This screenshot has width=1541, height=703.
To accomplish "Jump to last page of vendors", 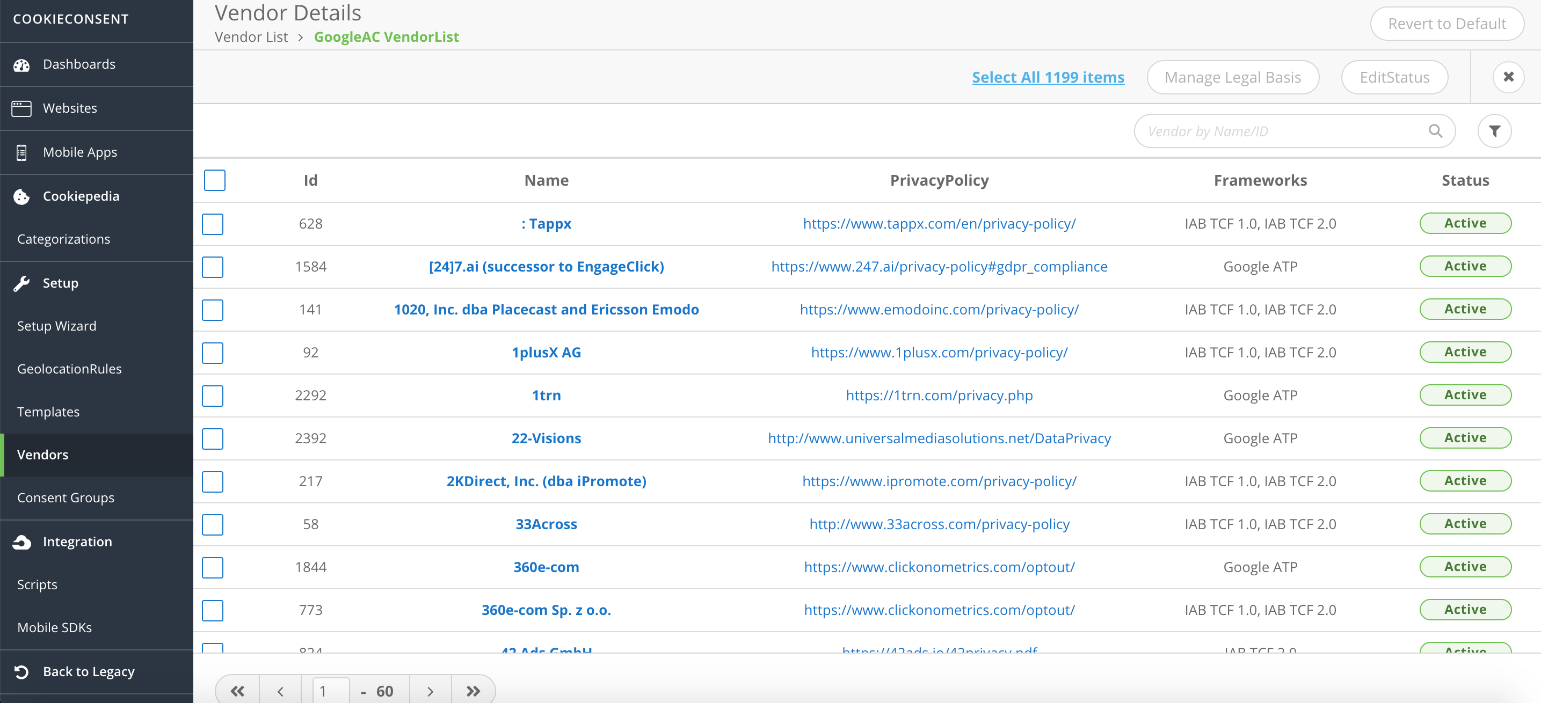I will point(473,691).
